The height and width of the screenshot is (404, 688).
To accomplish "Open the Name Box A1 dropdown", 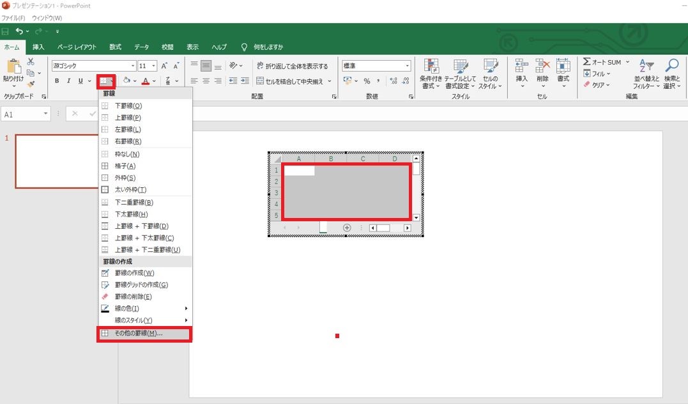I will [x=45, y=114].
